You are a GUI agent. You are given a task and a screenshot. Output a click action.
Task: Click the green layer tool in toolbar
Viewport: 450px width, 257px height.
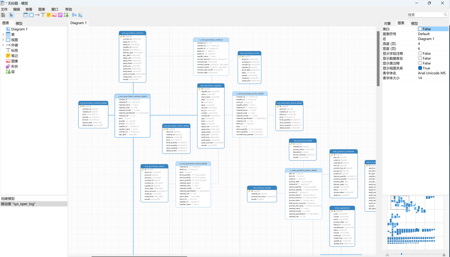[66, 15]
